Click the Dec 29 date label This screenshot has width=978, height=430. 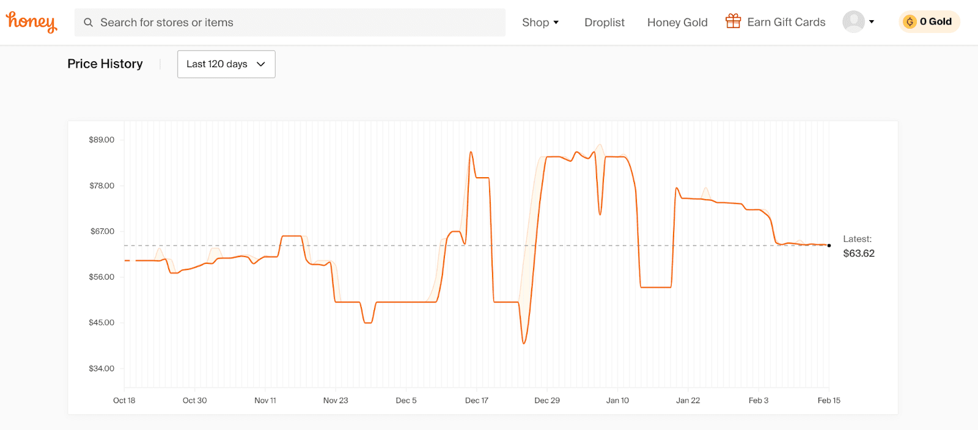point(547,401)
